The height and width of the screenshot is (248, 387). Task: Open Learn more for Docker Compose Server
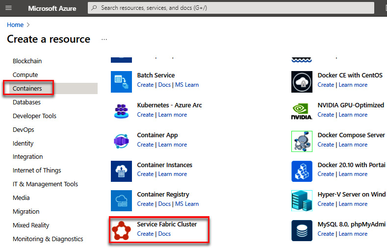(x=353, y=145)
